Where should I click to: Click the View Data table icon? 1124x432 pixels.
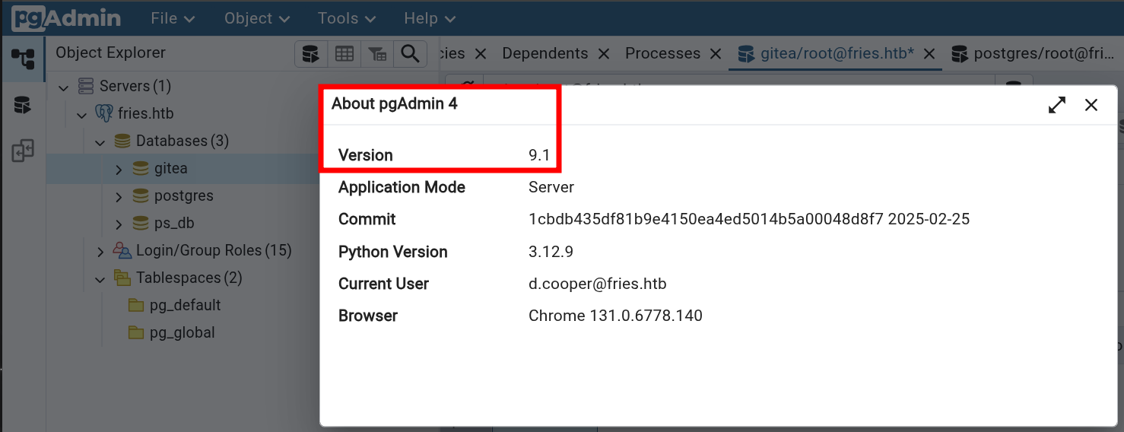pos(344,53)
